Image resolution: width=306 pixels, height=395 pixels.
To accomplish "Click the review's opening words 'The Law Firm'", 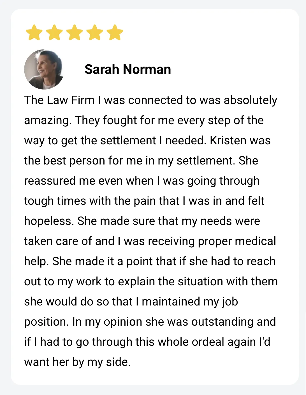I will [x=59, y=100].
